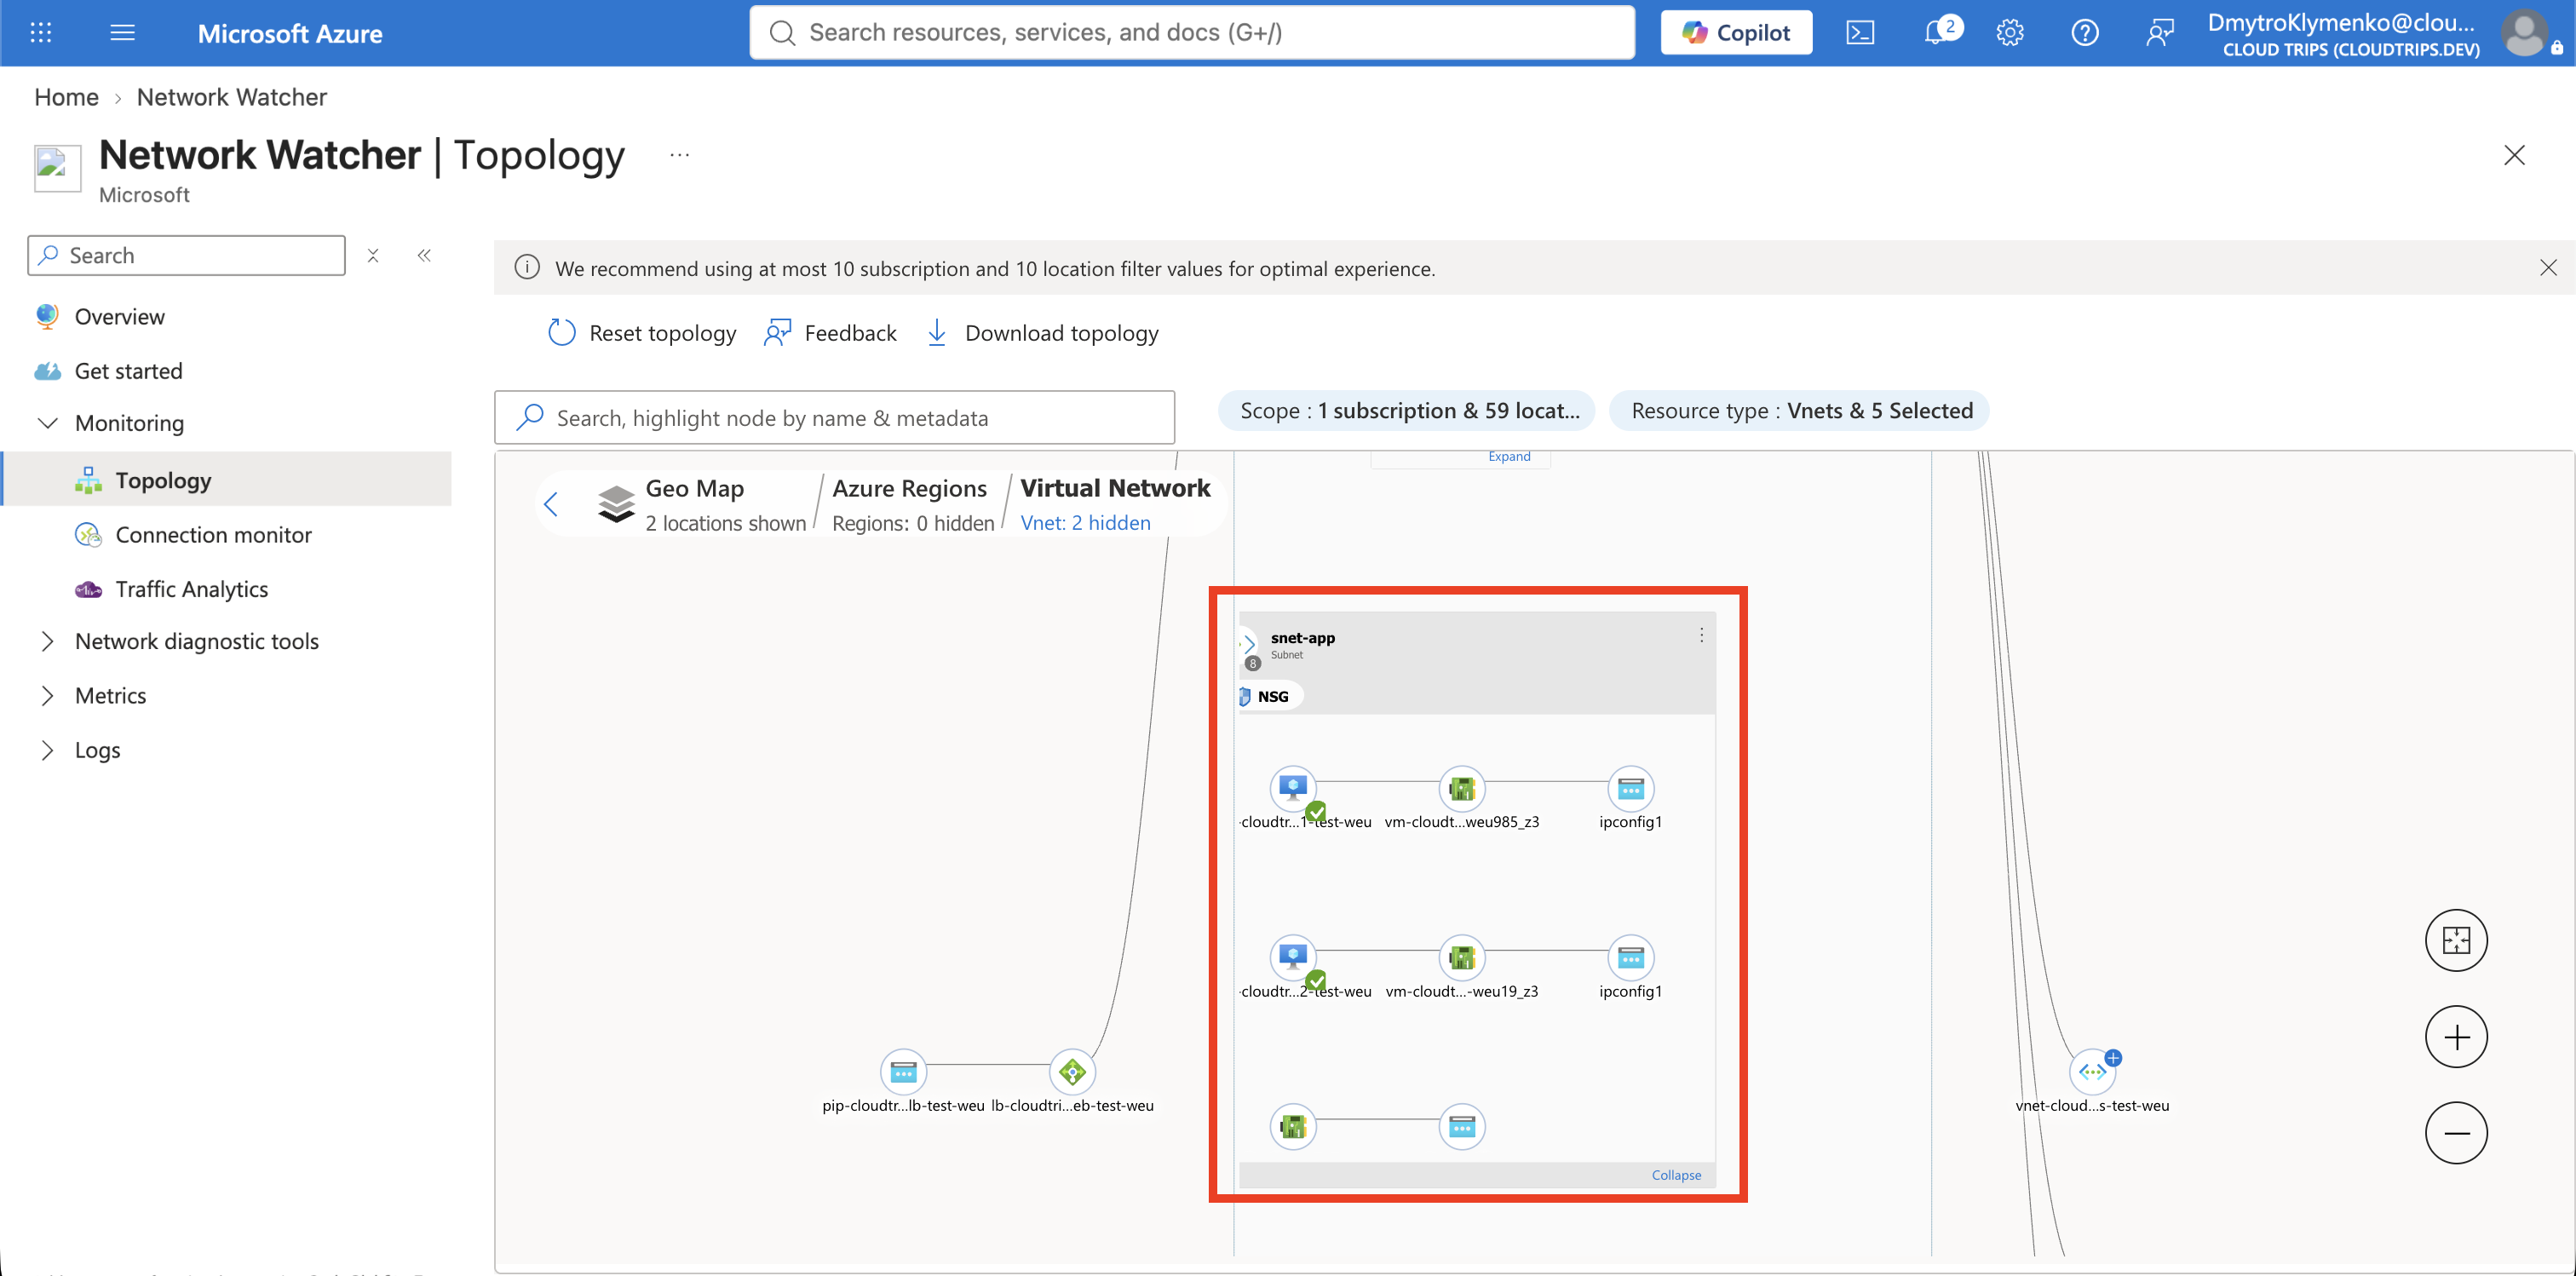Select the unlabeled NIC node in bottom row
Viewport: 2576px width, 1276px height.
(1293, 1127)
